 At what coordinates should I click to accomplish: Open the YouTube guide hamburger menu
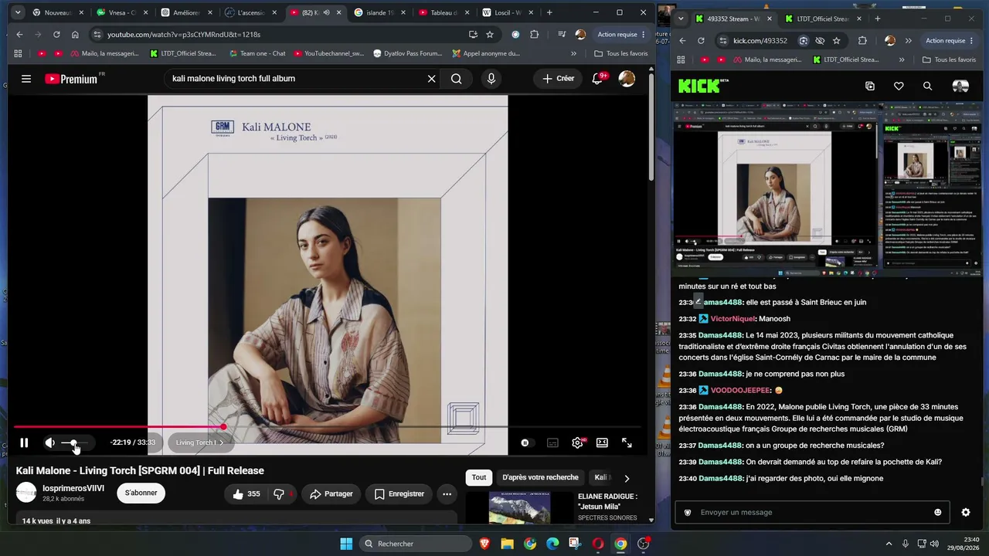pyautogui.click(x=26, y=78)
